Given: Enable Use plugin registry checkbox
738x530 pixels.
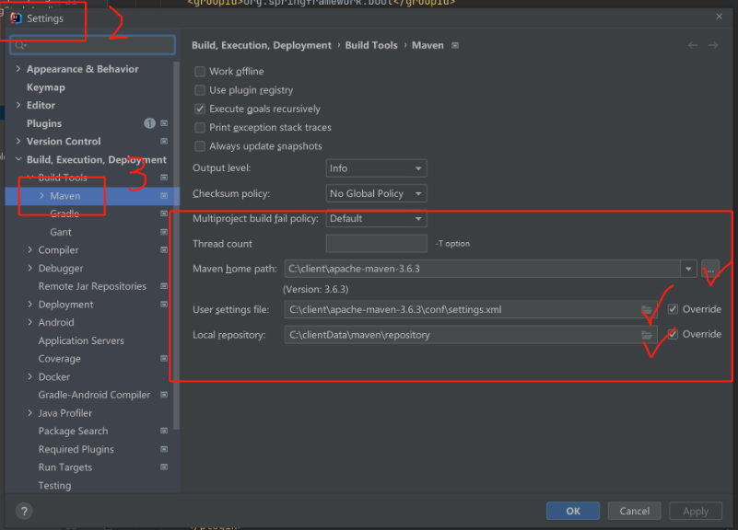Looking at the screenshot, I should click(x=200, y=90).
